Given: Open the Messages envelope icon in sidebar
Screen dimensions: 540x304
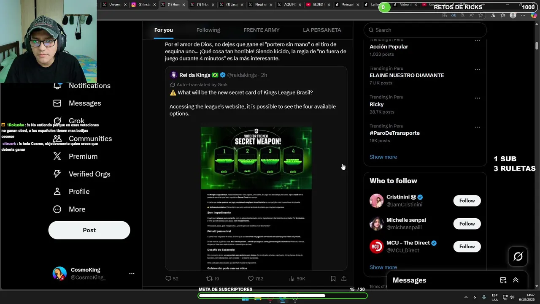Looking at the screenshot, I should pyautogui.click(x=57, y=103).
